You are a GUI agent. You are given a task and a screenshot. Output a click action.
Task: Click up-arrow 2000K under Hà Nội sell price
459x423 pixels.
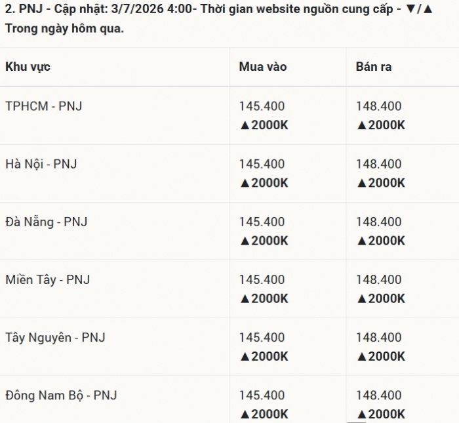pos(380,183)
